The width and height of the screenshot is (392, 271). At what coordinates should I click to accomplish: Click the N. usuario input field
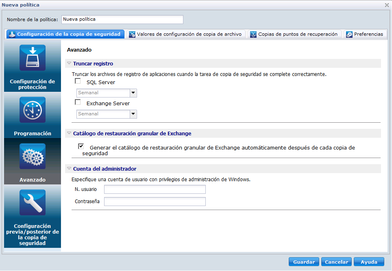tap(155, 189)
